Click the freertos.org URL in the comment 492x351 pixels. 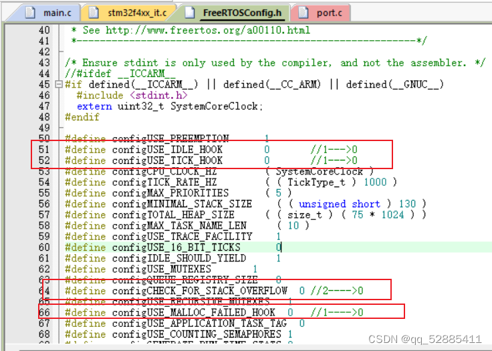208,30
